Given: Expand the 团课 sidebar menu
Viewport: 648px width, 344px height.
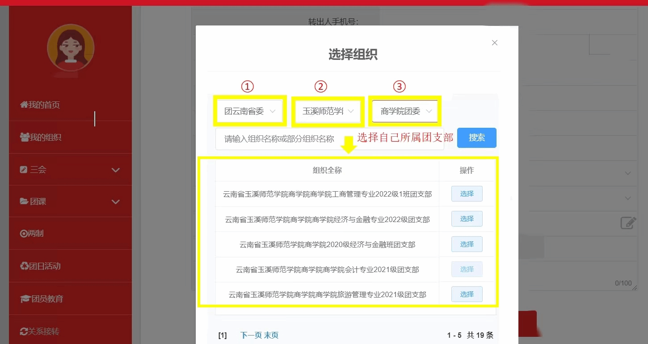Looking at the screenshot, I should pos(115,201).
